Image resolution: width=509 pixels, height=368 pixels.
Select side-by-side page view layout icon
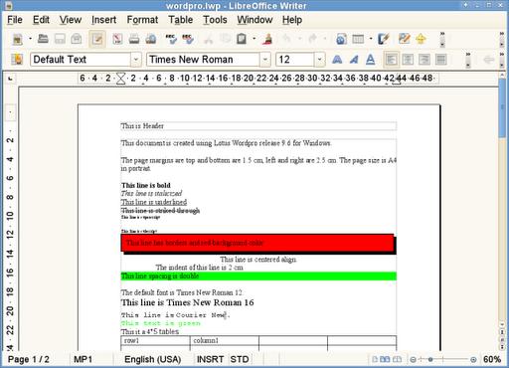click(x=385, y=359)
